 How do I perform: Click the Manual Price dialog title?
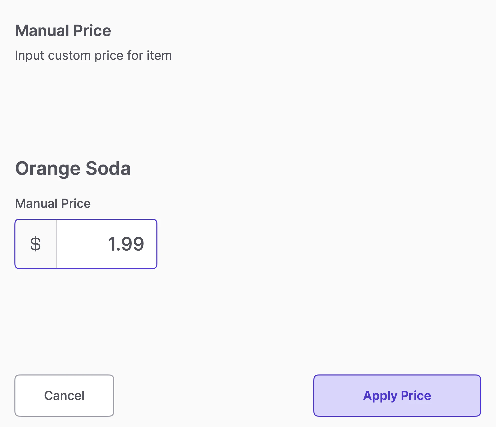63,31
